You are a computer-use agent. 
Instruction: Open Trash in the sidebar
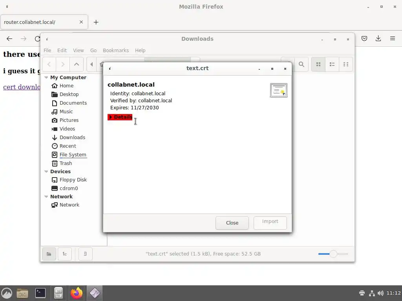click(66, 163)
